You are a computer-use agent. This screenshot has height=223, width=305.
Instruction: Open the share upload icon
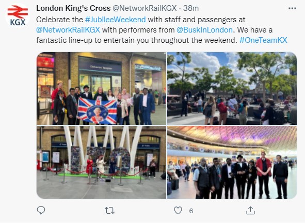250,210
